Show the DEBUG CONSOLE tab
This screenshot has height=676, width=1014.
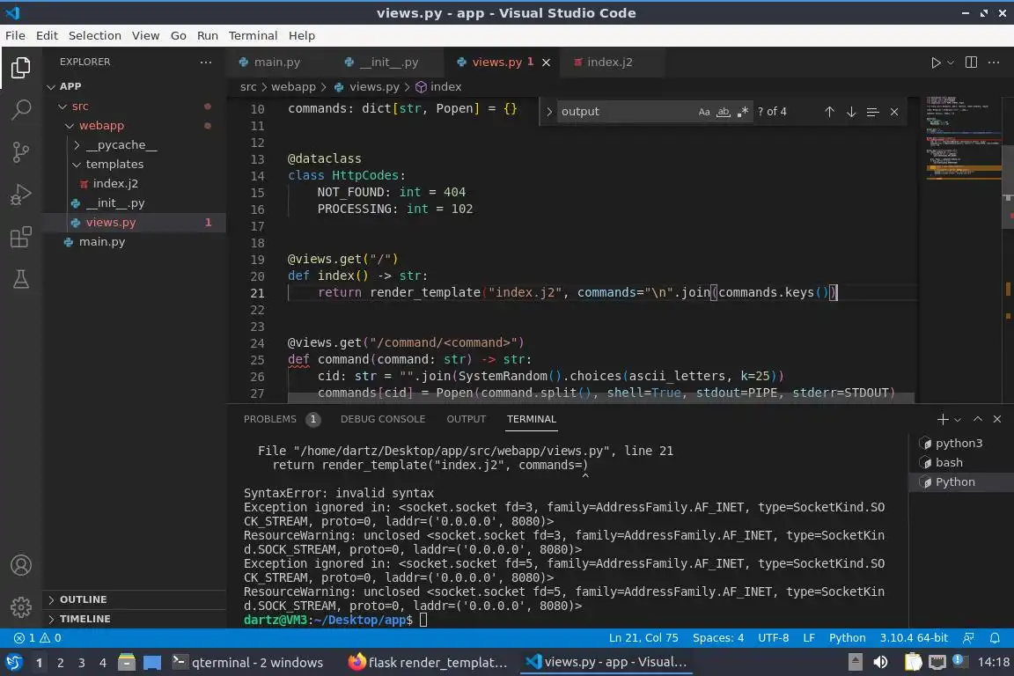tap(383, 419)
